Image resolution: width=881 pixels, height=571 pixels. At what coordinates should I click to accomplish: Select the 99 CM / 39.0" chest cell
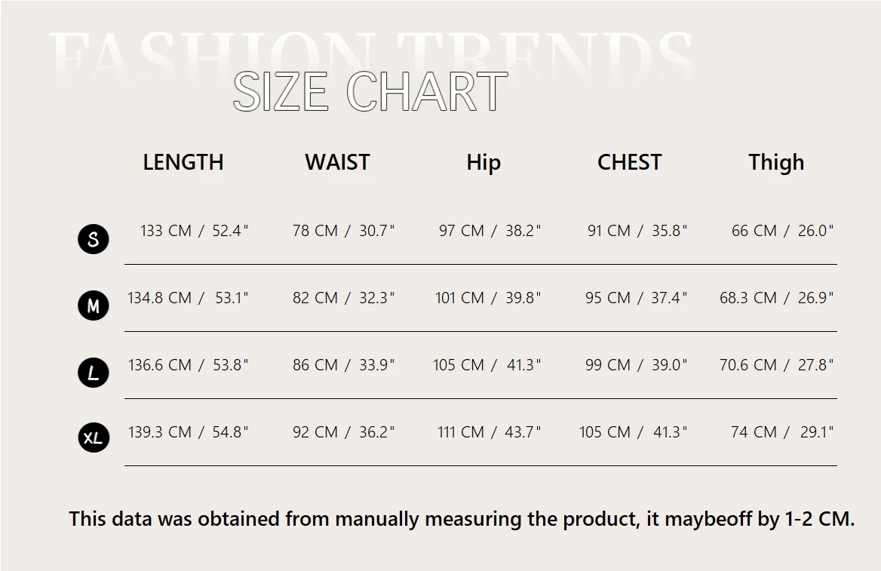click(x=636, y=365)
